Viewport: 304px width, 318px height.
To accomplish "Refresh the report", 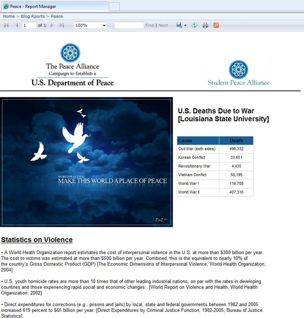I will 195,25.
